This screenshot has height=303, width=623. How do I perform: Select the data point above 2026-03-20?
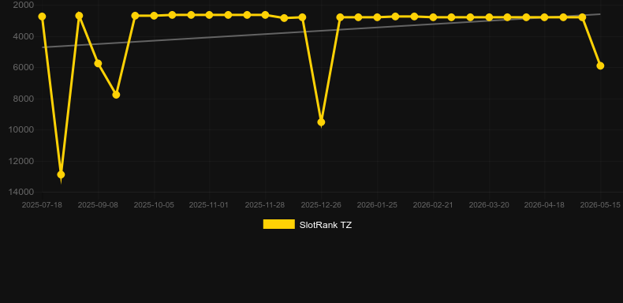489,17
